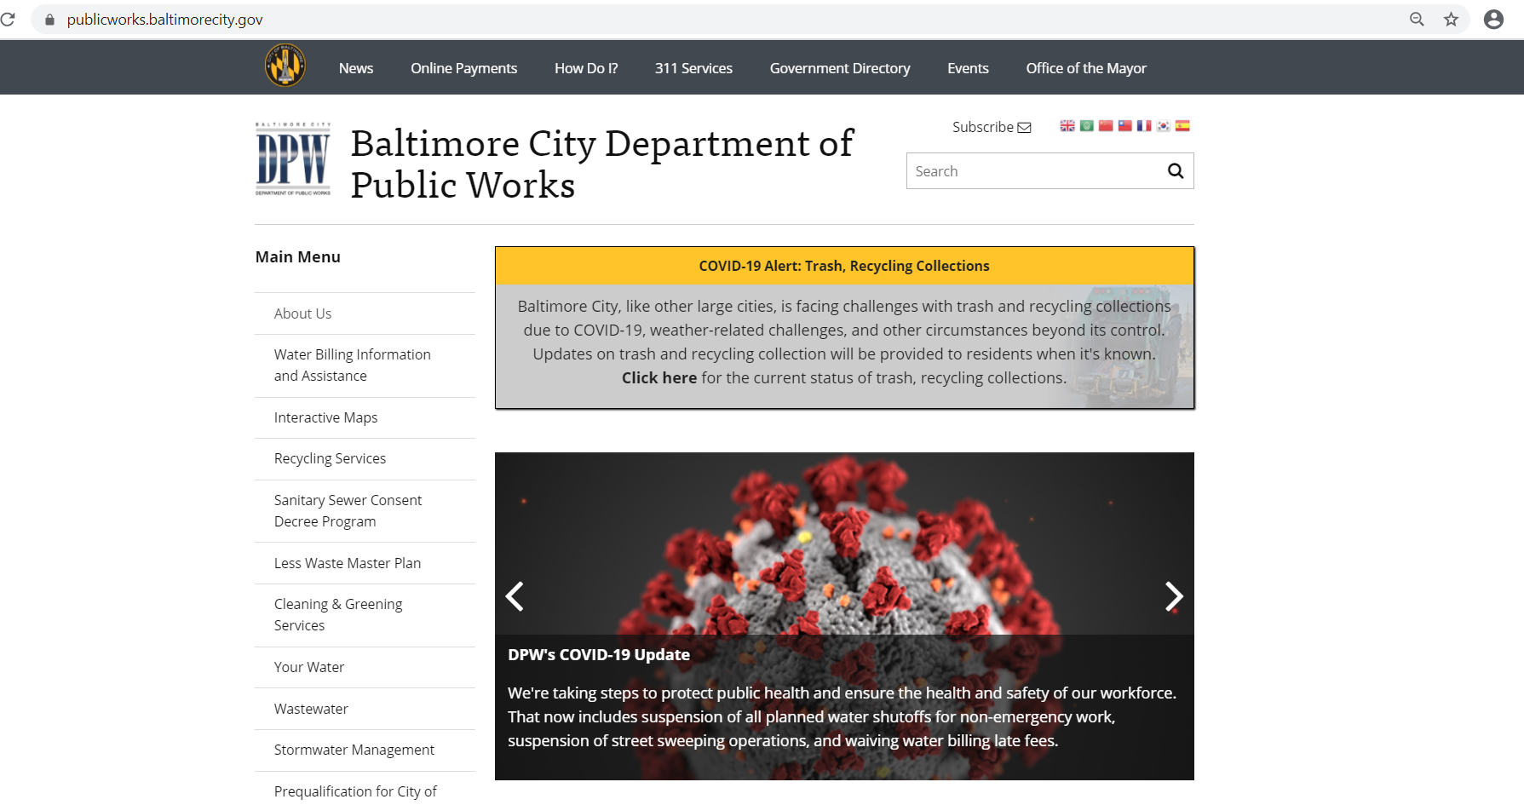The image size is (1524, 805).
Task: Click the DPW department logo
Action: (x=293, y=159)
